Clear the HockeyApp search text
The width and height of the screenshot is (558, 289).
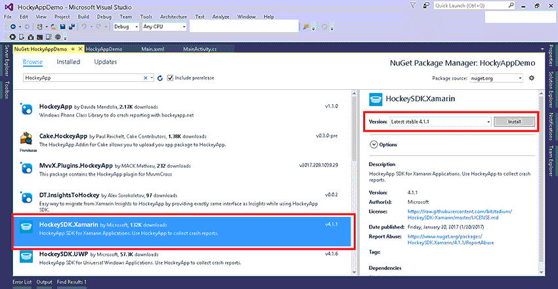(146, 78)
